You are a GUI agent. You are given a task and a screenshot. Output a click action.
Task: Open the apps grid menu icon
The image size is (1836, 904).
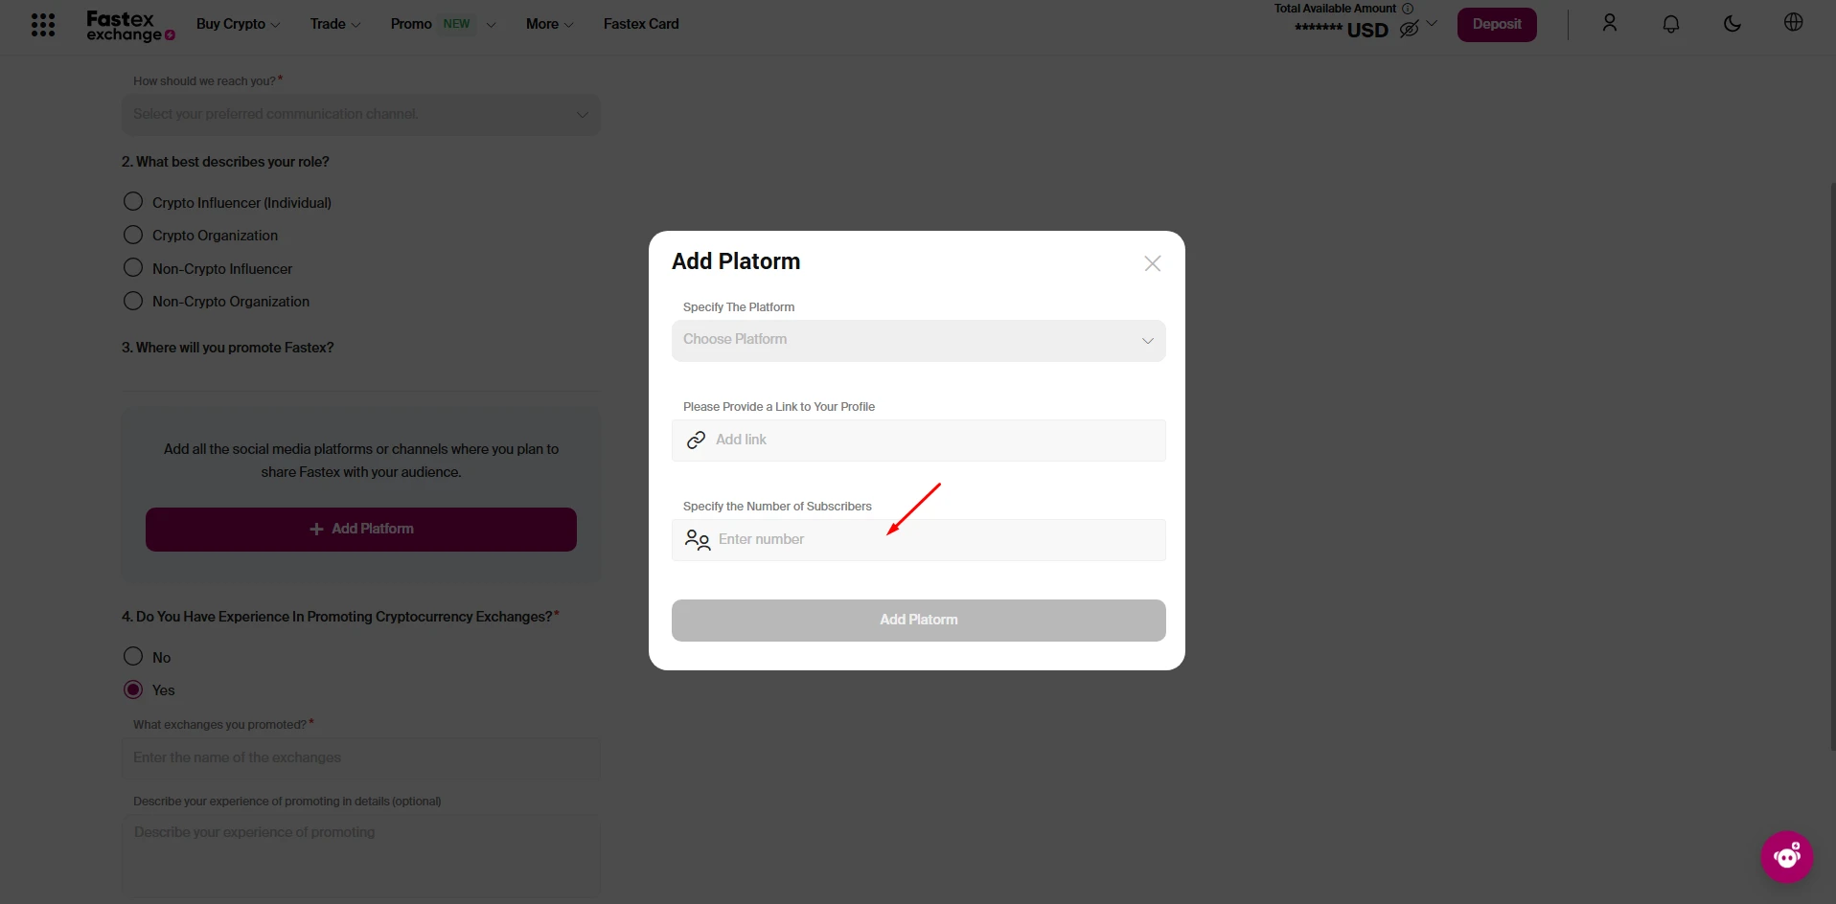click(43, 25)
